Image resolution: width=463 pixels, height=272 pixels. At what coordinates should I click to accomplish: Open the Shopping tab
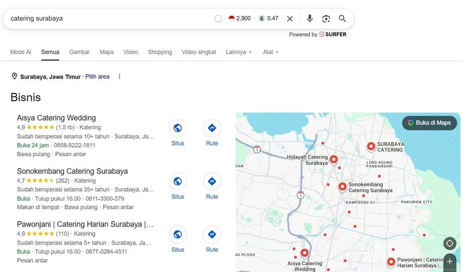(x=160, y=52)
